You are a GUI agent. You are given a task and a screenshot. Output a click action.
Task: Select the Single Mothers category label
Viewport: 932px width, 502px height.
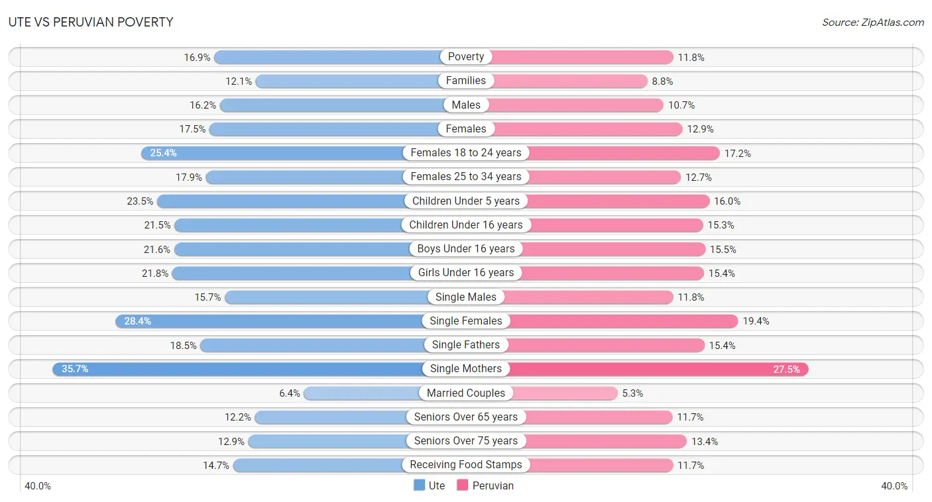tap(466, 369)
